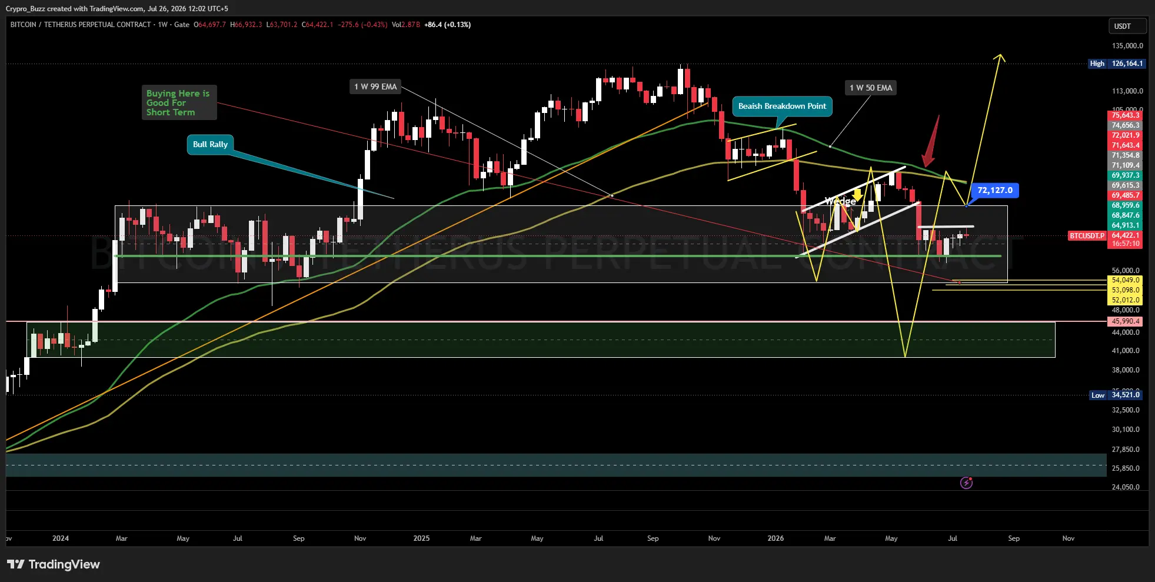This screenshot has width=1155, height=582.
Task: Click the 75,643.3 price label
Action: click(1125, 115)
